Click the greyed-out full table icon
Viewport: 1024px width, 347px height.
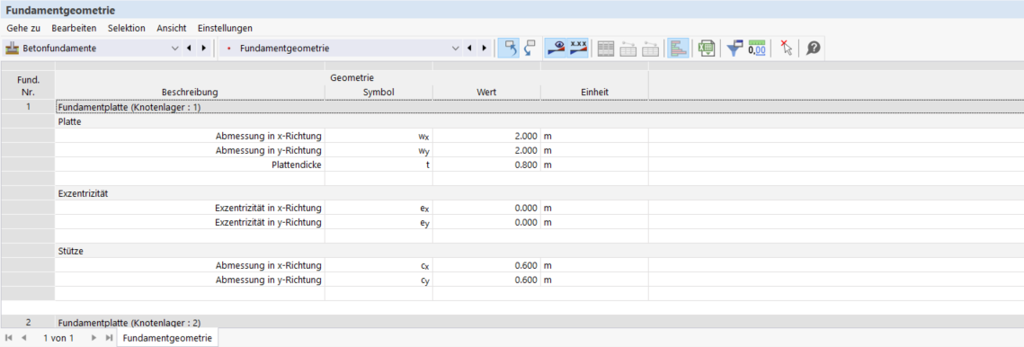(606, 49)
